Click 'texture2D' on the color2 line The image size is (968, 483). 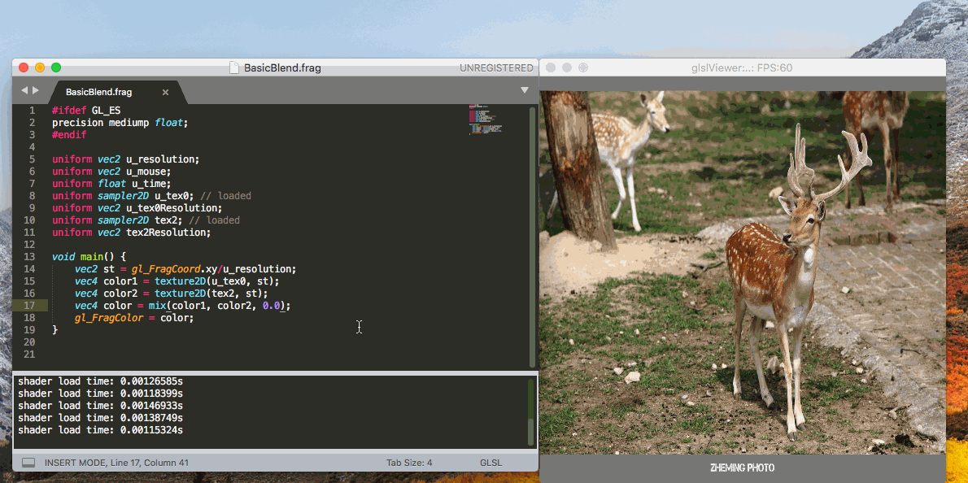[180, 294]
